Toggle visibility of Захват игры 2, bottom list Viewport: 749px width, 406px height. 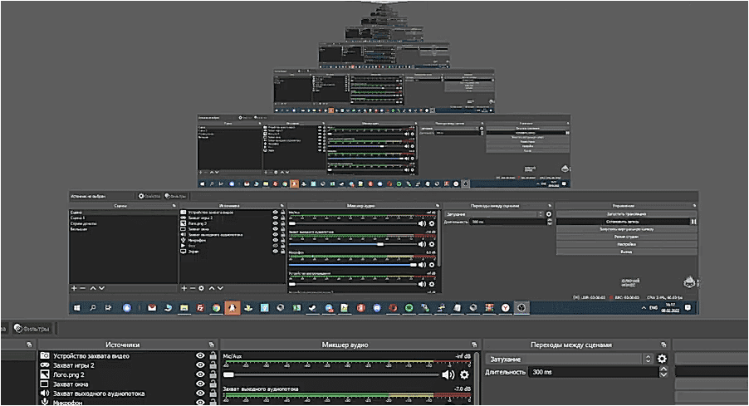click(x=200, y=365)
